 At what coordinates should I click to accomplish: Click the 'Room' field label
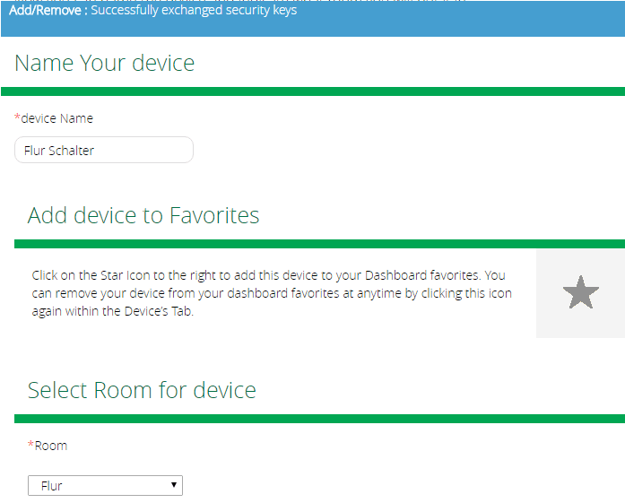tap(51, 446)
